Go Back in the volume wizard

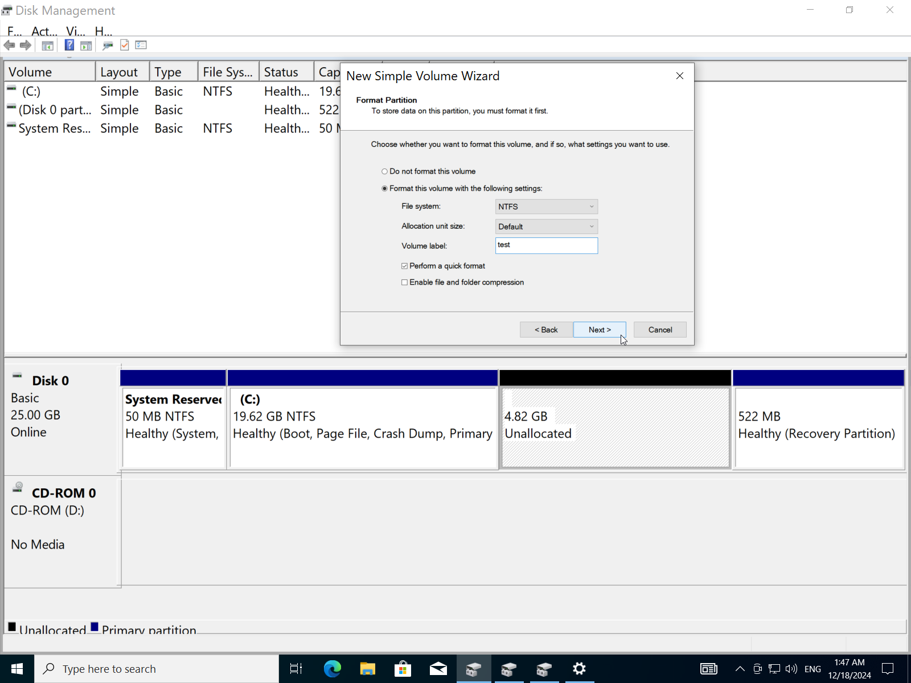tap(546, 330)
